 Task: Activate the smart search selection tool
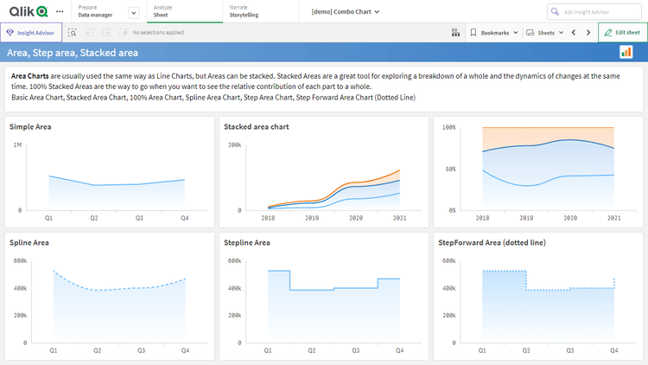[73, 32]
